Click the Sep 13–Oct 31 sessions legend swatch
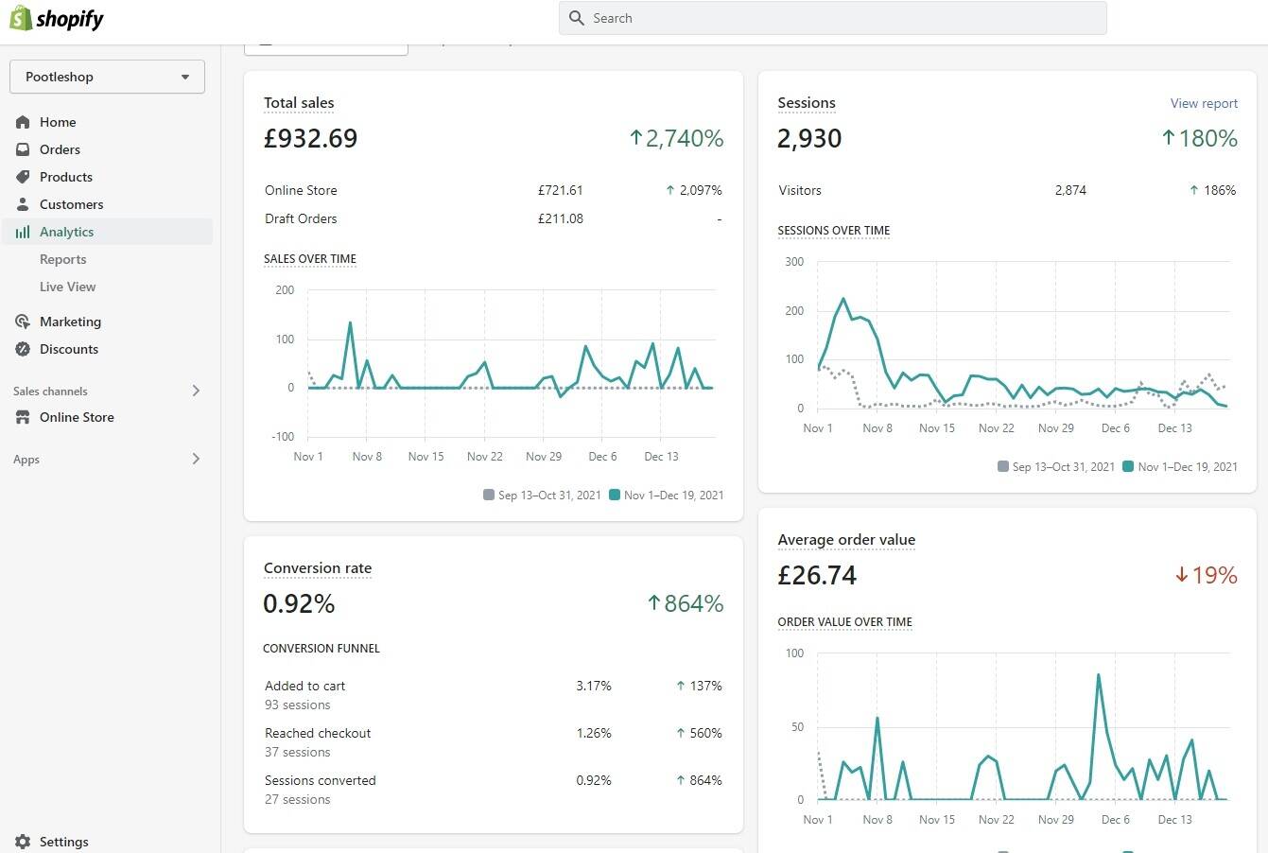Viewport: 1268px width, 853px height. pyautogui.click(x=1003, y=466)
